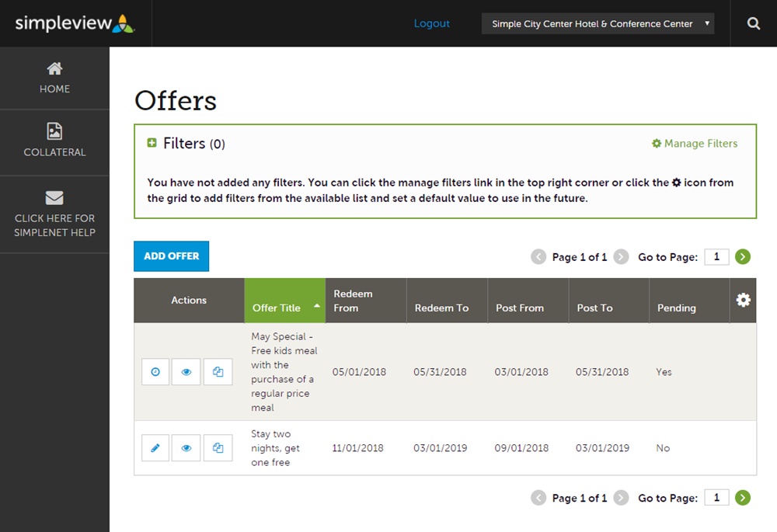Select the May Special offer title text

(284, 372)
